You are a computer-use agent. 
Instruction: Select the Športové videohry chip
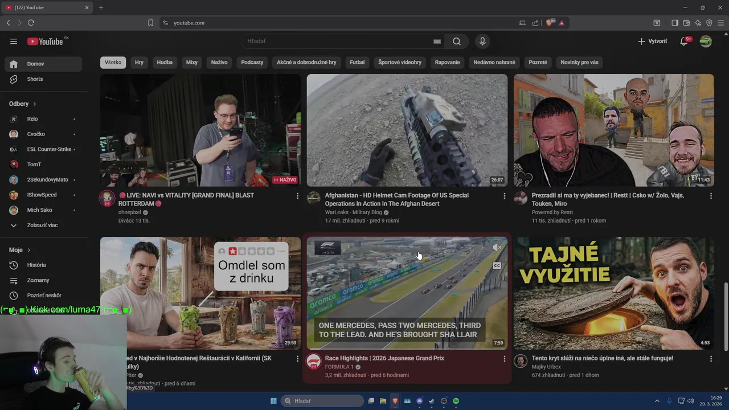[x=400, y=62]
